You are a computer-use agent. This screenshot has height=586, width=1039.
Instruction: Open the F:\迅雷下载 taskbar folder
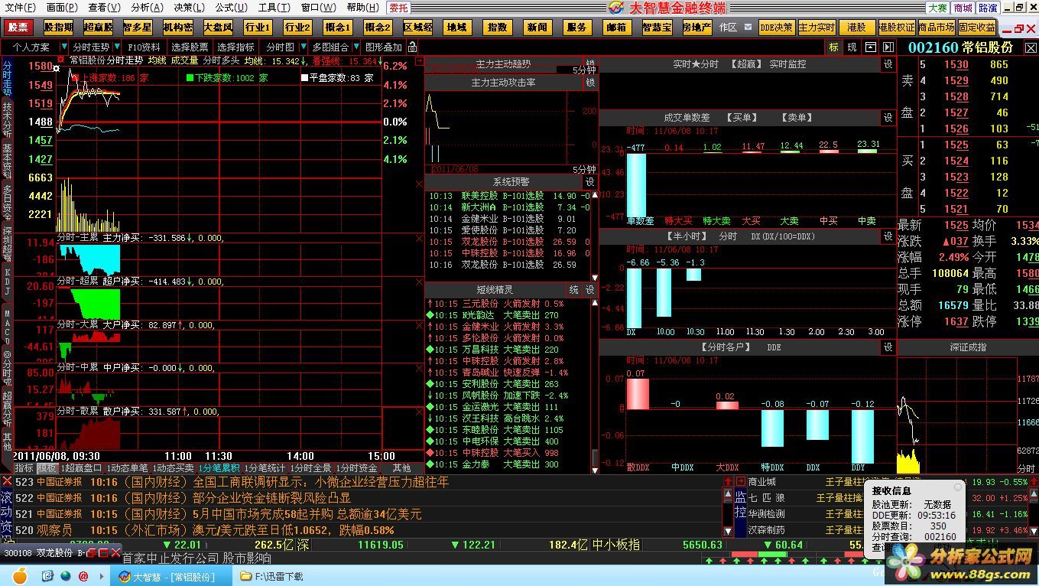coord(272,577)
